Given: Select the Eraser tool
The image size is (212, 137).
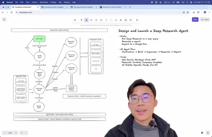Looking at the screenshot, I should (x=131, y=20).
